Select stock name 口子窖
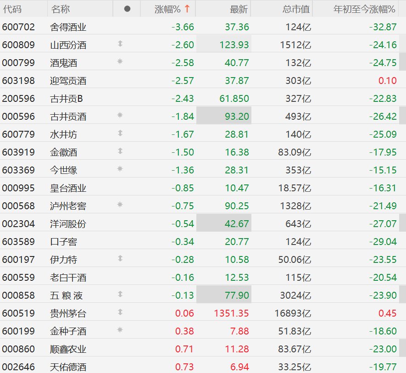The height and width of the screenshot is (373, 406). [x=64, y=242]
